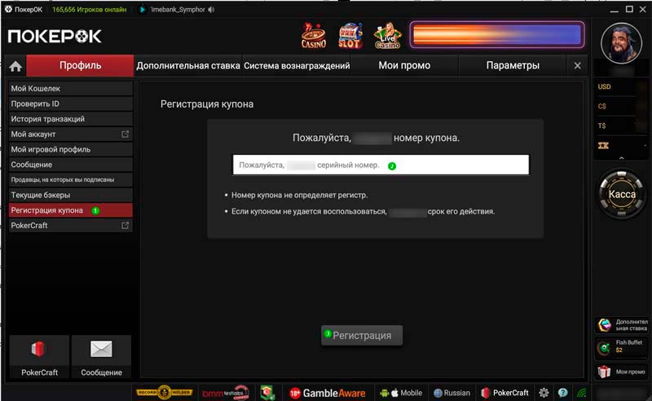Open Продавцы, на которых вы подписаны
The height and width of the screenshot is (401, 652).
71,179
